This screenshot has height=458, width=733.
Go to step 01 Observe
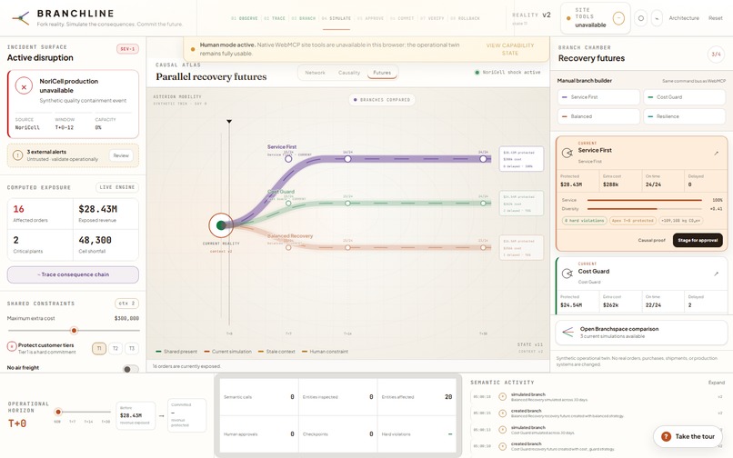click(245, 18)
